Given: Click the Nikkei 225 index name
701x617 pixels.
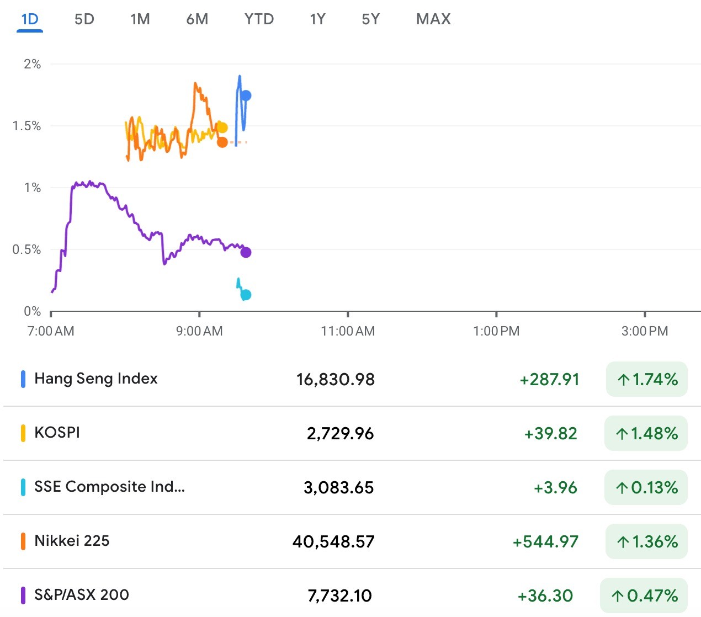Looking at the screenshot, I should [72, 541].
